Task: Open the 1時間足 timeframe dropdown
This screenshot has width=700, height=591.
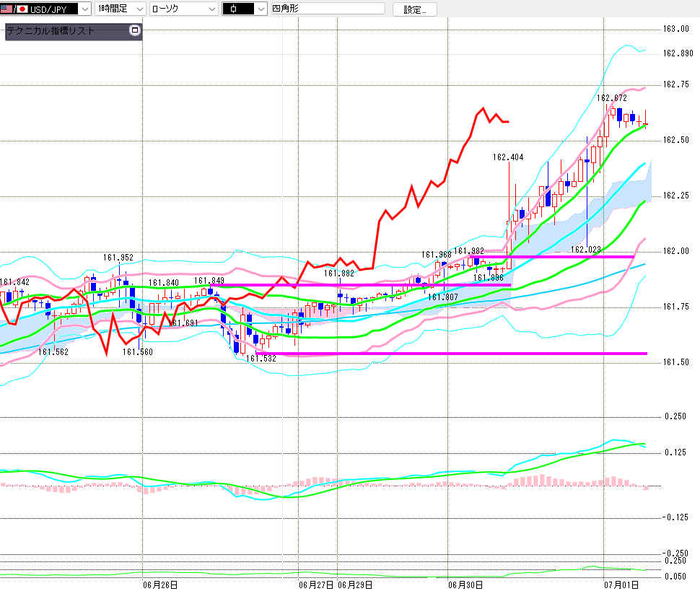Action: 120,9
